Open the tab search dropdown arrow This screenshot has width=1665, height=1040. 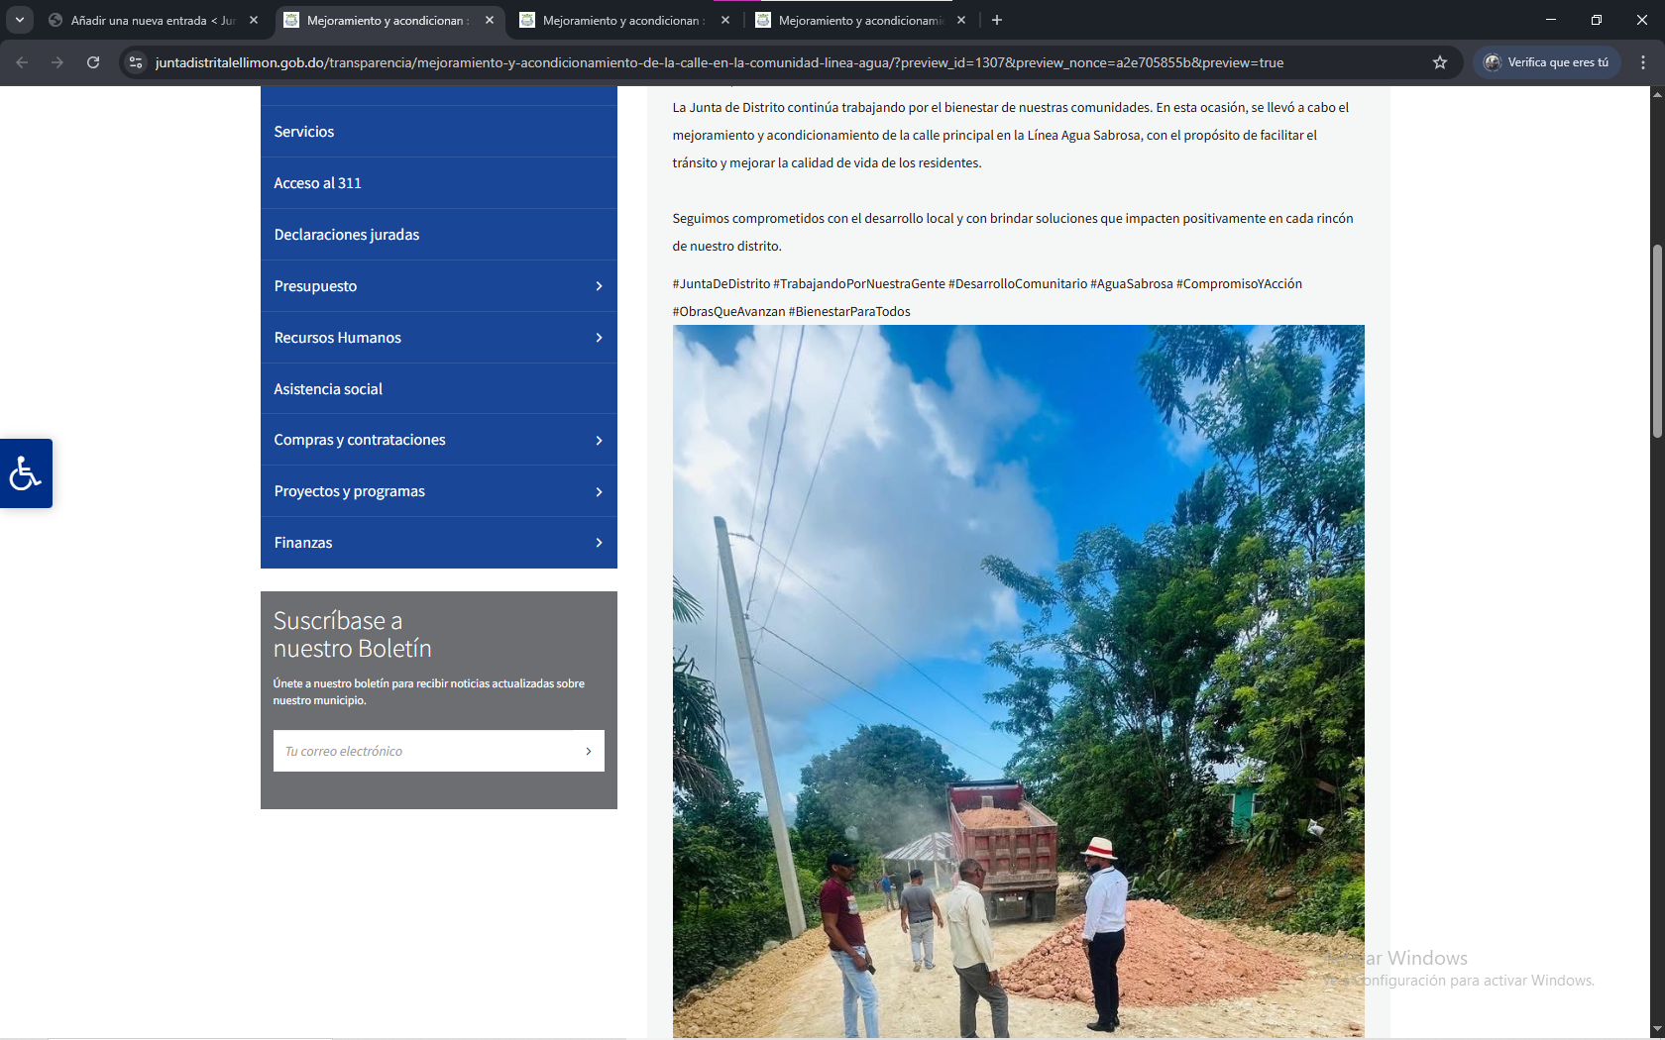tap(20, 20)
